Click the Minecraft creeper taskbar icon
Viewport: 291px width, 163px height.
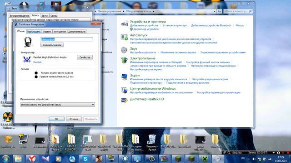[x=205, y=159]
